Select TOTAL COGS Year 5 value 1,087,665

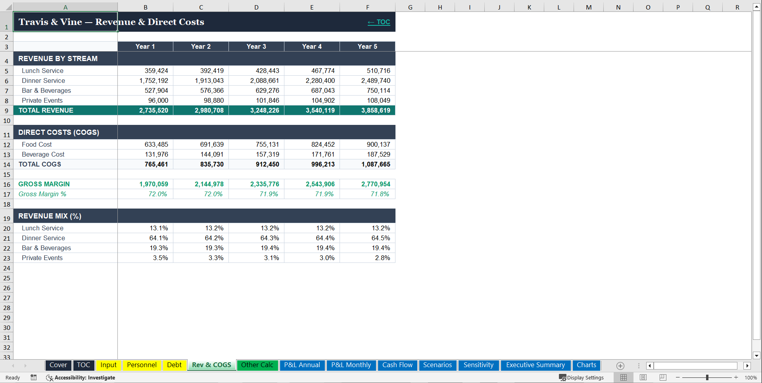(367, 164)
